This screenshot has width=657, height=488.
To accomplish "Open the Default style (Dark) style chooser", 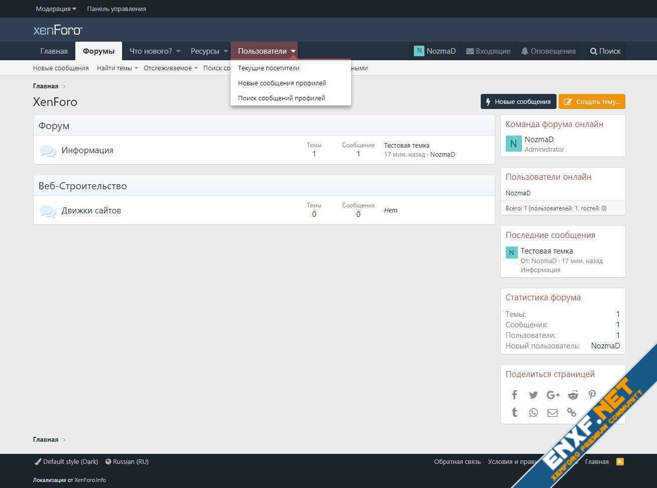I will click(67, 461).
